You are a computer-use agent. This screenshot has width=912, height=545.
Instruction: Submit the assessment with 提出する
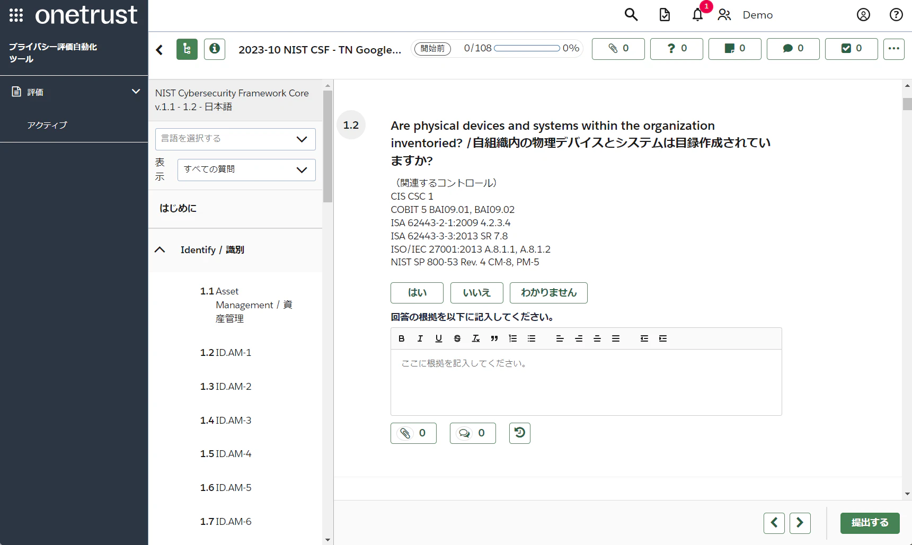click(x=870, y=523)
